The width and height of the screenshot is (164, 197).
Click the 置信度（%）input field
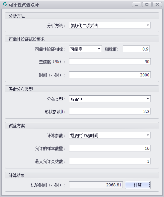(110, 61)
